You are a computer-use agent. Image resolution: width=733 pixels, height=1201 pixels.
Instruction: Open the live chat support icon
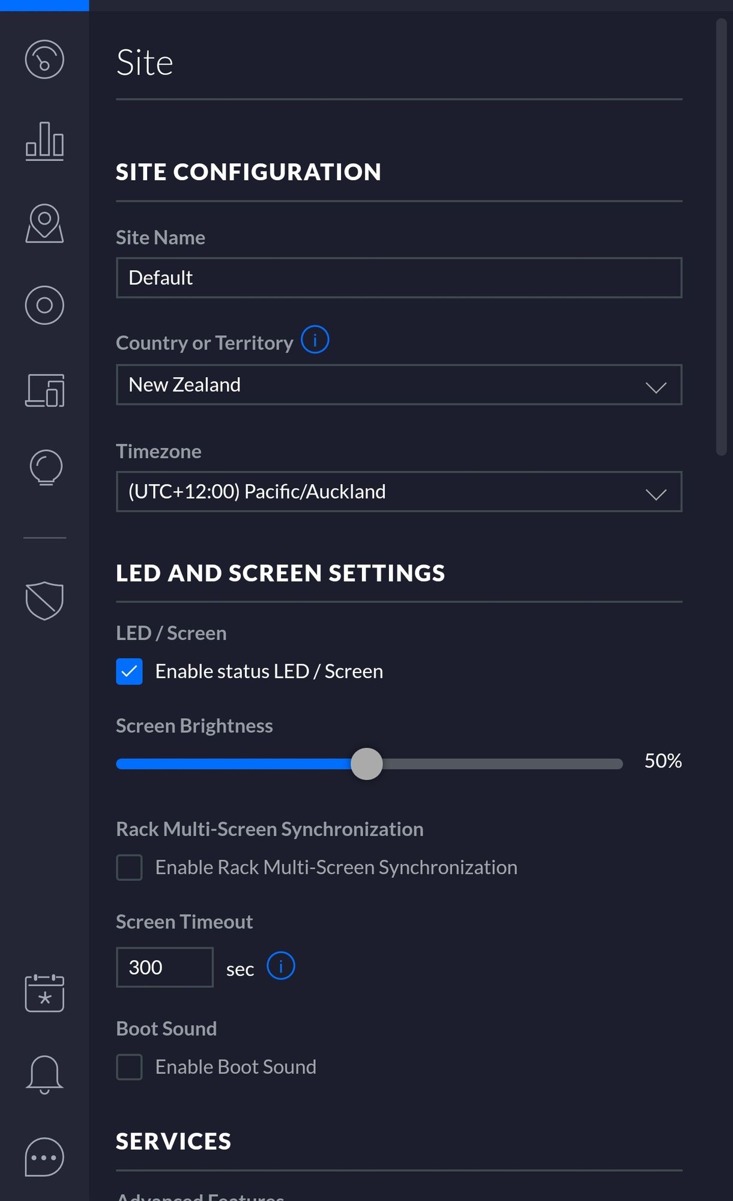pyautogui.click(x=44, y=1157)
